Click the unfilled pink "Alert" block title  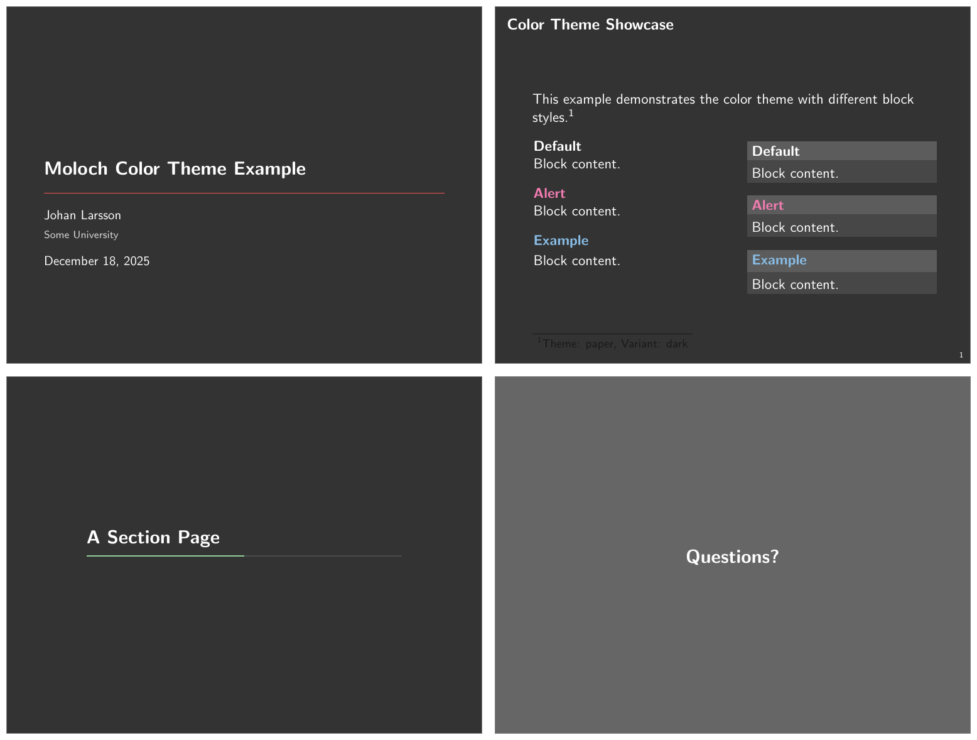click(549, 193)
